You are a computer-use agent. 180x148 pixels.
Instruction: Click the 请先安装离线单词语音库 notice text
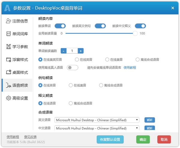(x=104, y=68)
